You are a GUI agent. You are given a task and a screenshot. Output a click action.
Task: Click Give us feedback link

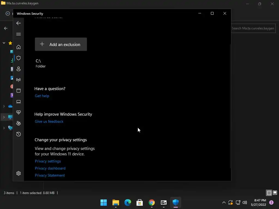click(x=49, y=122)
